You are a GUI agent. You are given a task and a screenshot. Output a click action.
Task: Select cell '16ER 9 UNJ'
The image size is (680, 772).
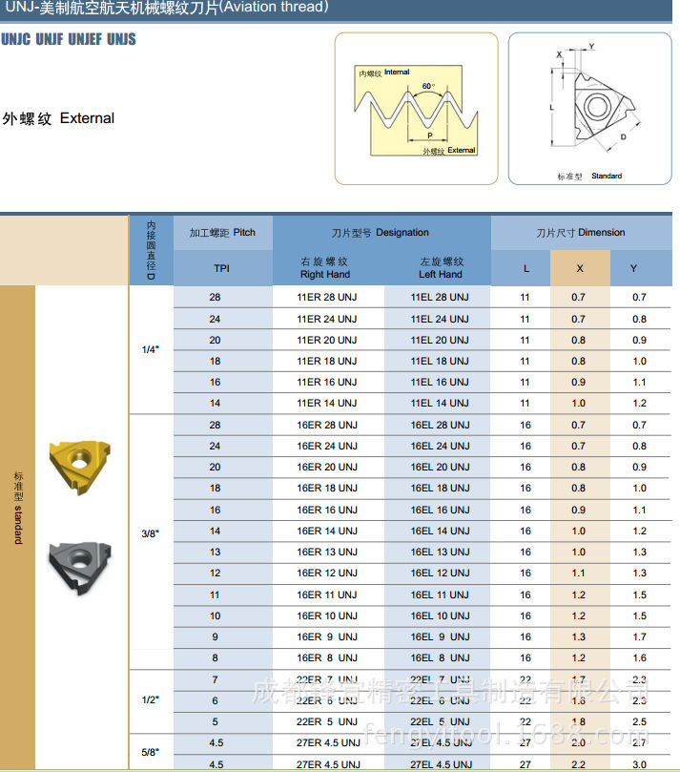[327, 637]
